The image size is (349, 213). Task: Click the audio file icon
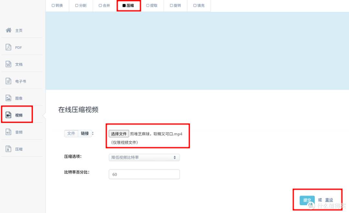click(x=8, y=132)
